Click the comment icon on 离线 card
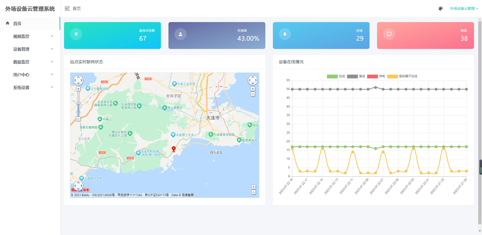Image resolution: width=482 pixels, height=235 pixels. tap(389, 34)
